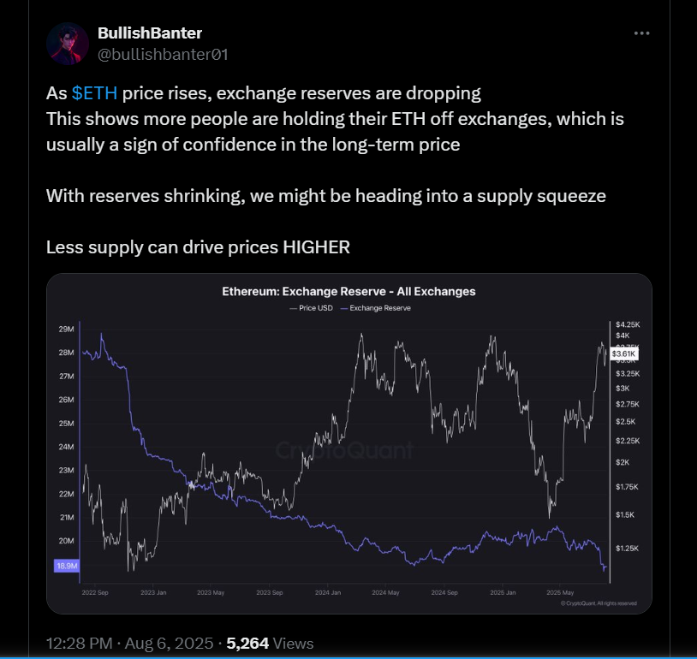Click the 12:28 PM timestamp
This screenshot has width=697, height=659.
79,643
